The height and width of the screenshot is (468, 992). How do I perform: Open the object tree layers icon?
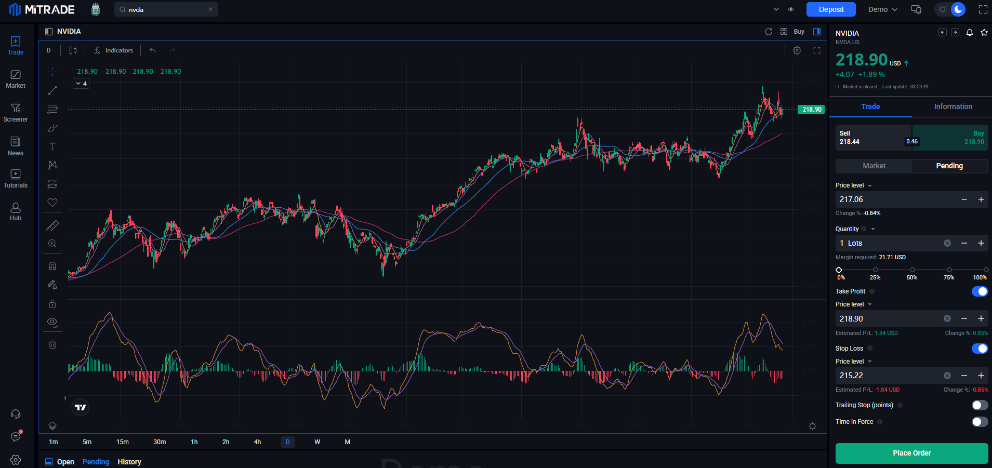point(52,426)
